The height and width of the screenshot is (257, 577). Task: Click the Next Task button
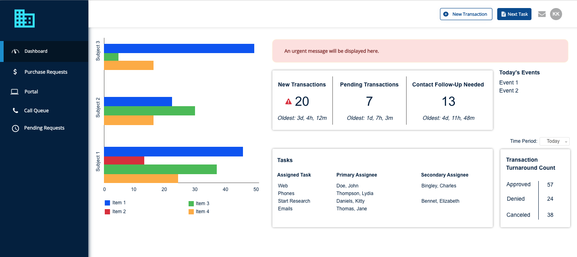tap(514, 14)
